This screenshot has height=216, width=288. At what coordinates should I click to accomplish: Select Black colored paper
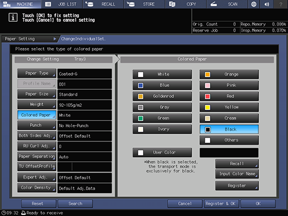pos(229,129)
